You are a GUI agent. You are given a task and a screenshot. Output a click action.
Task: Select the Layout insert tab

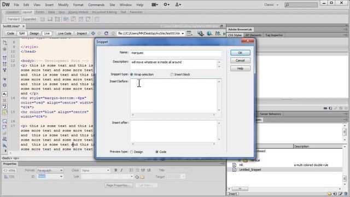(27, 12)
